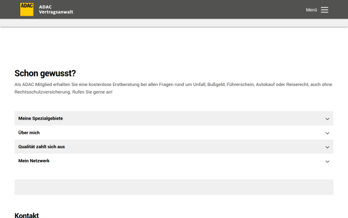Click the chevron arrow beside Meine Spezialgebiete
This screenshot has width=348, height=218.
point(327,119)
